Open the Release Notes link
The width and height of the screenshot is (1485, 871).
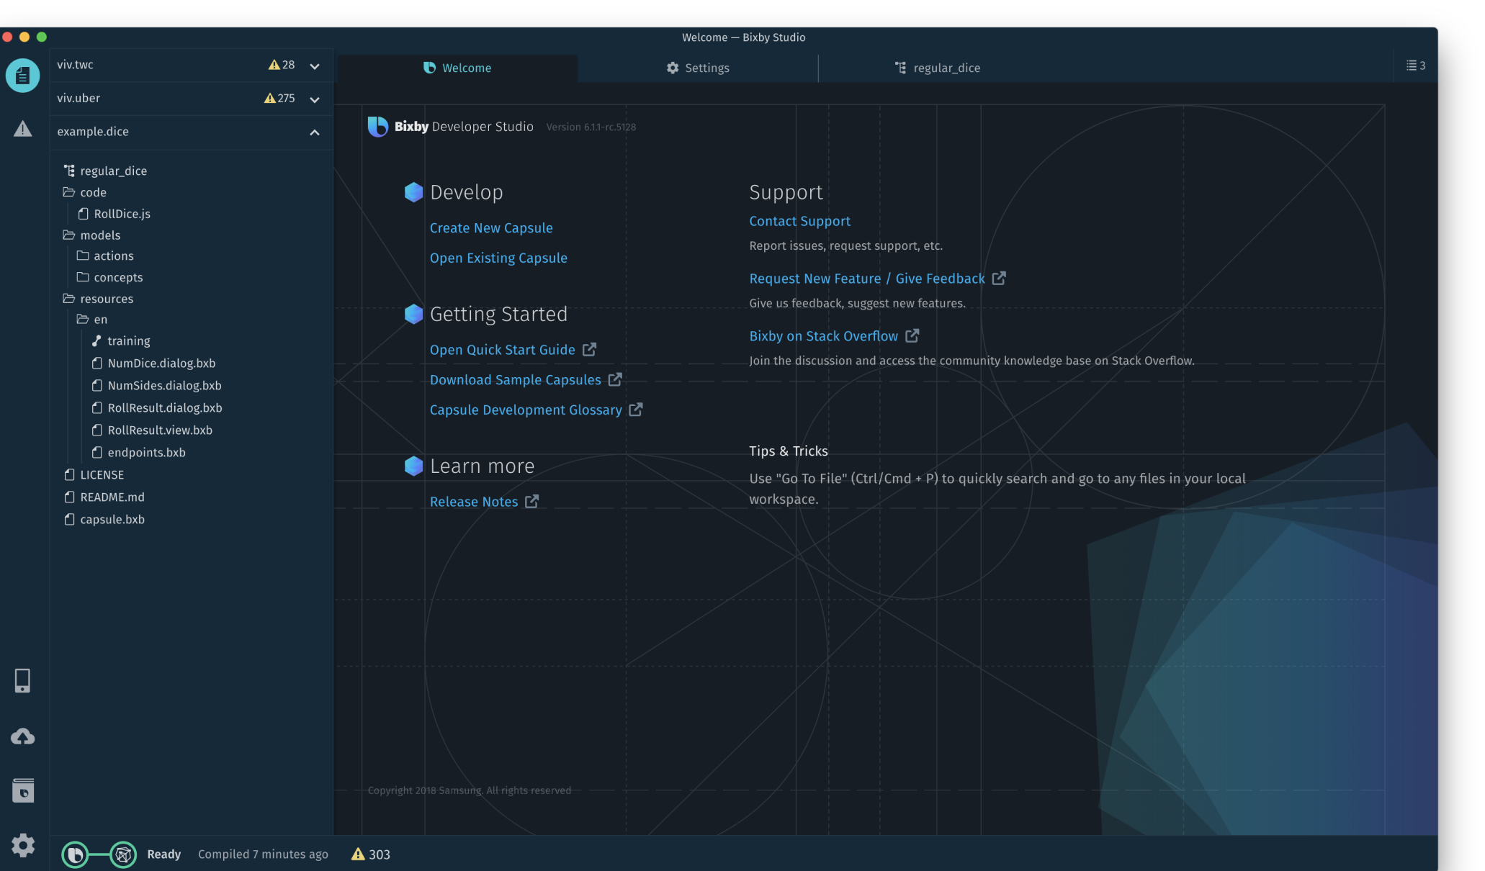[474, 502]
